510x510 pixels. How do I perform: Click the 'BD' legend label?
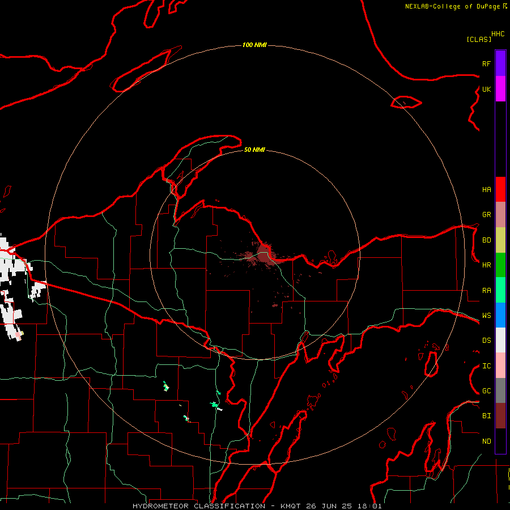click(486, 240)
